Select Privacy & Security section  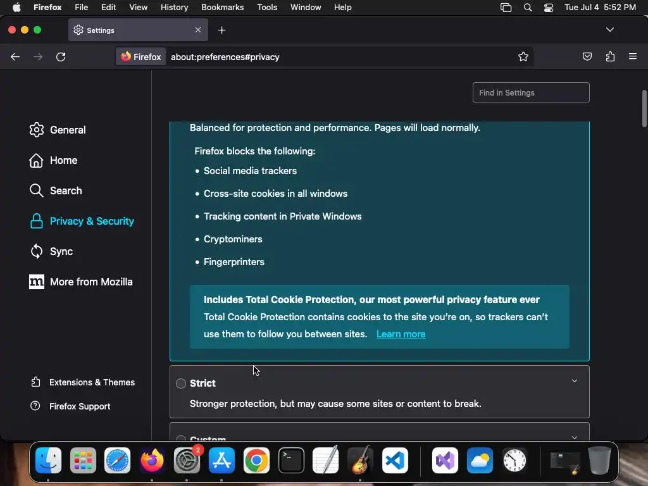(82, 221)
